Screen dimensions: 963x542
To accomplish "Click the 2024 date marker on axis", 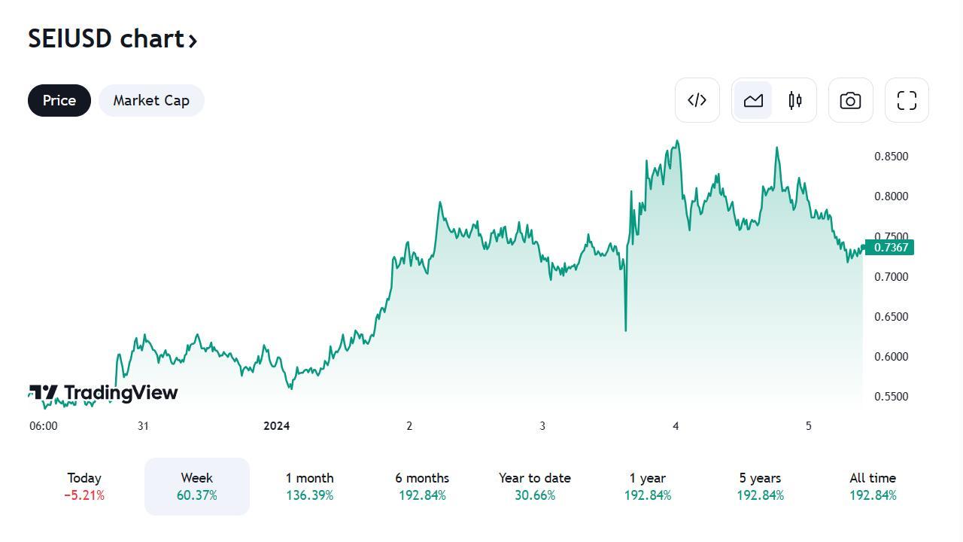I will point(276,426).
